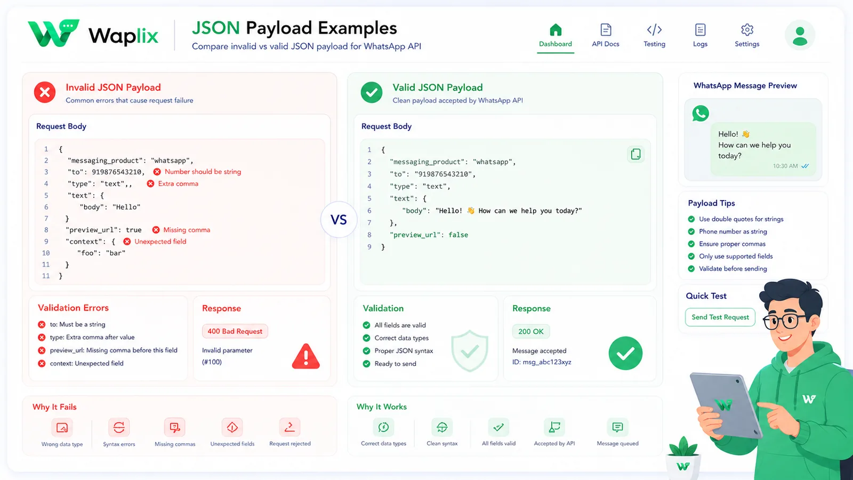853x480 pixels.
Task: Click the Syntax errors icon
Action: (119, 428)
